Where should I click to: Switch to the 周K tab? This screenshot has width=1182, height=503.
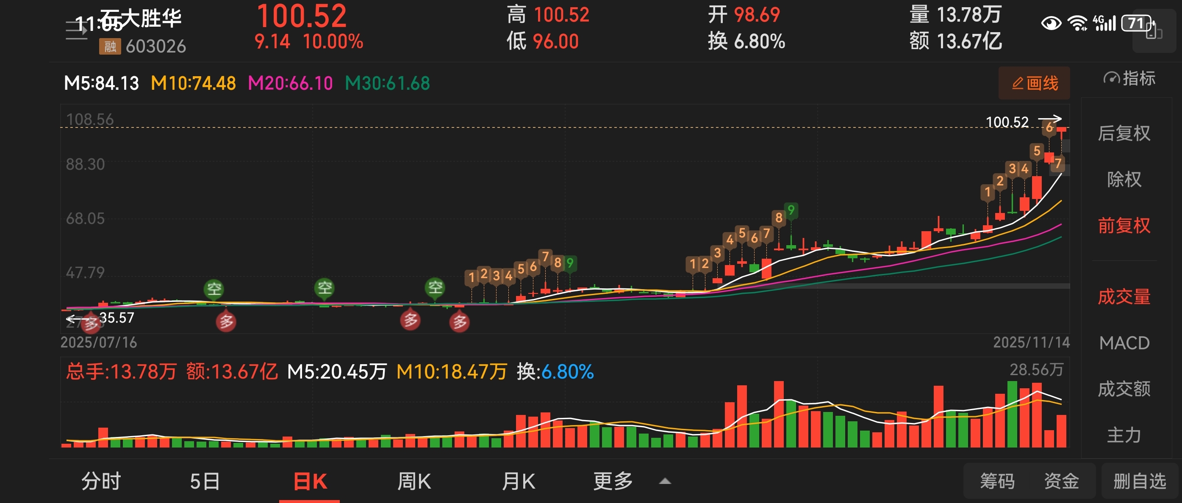pos(414,481)
